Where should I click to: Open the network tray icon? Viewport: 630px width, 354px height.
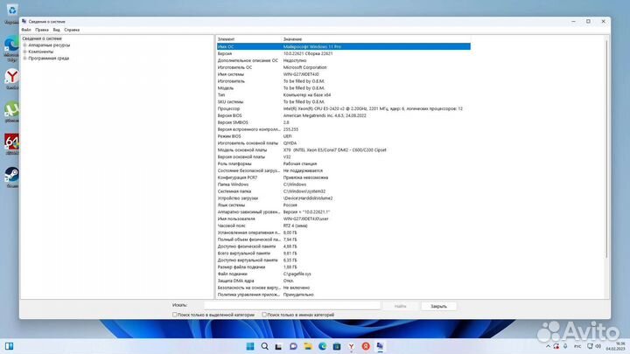(x=591, y=346)
